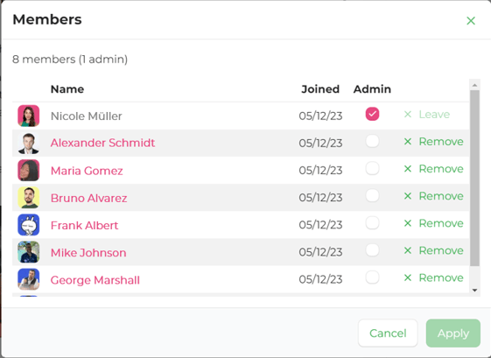Click the Cancel button

click(x=388, y=333)
